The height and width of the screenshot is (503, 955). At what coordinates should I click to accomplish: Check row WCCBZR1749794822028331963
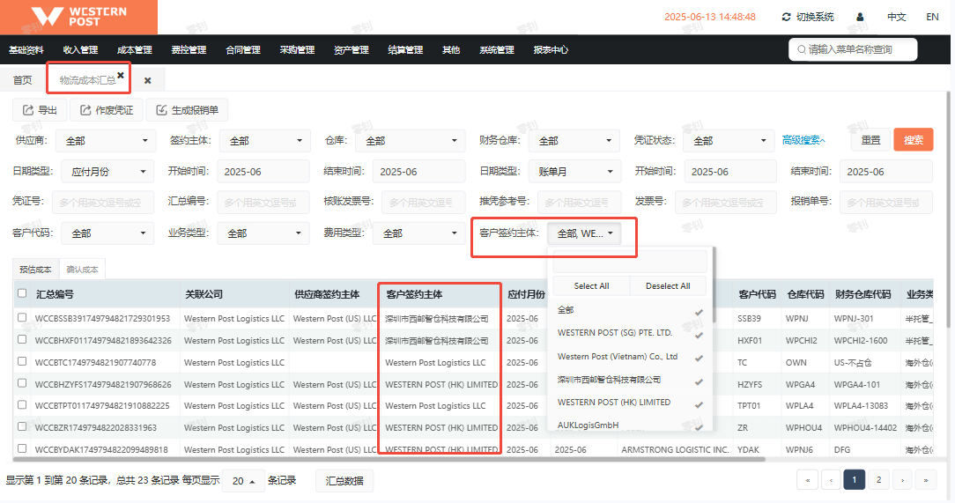pyautogui.click(x=23, y=427)
